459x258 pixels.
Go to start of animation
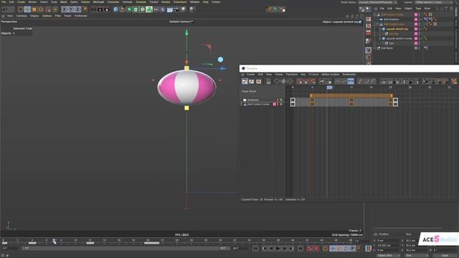255,249
